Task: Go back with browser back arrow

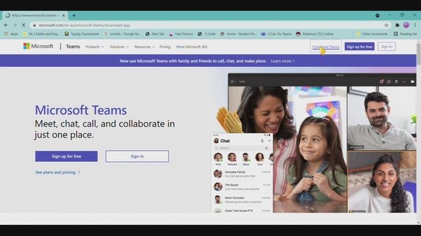Action: [x=6, y=25]
